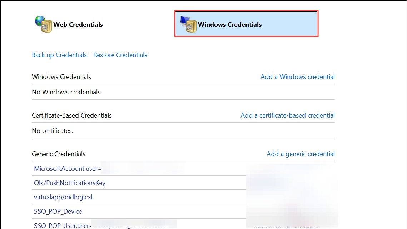This screenshot has width=407, height=229.
Task: Expand the SSO_POP_Device credential
Action: point(58,211)
